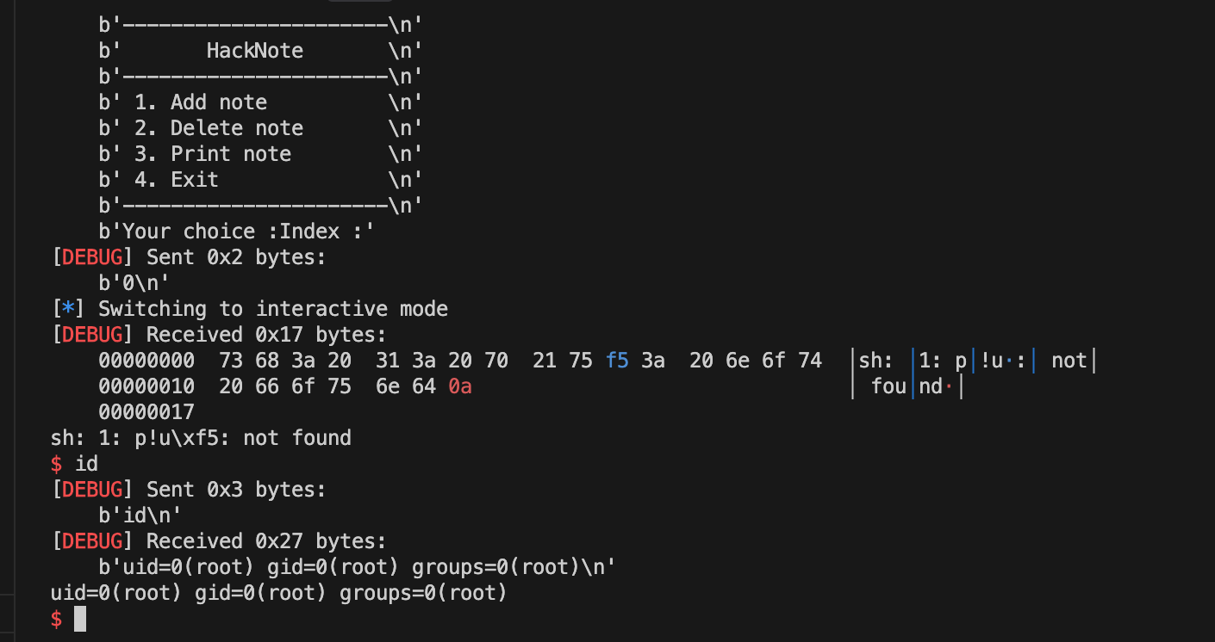Click the red 0a hex byte

click(x=460, y=386)
